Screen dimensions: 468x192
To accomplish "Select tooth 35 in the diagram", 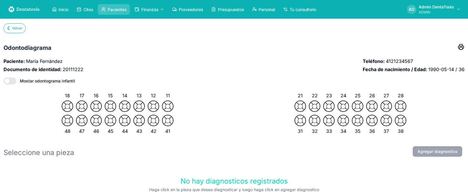I will [357, 120].
